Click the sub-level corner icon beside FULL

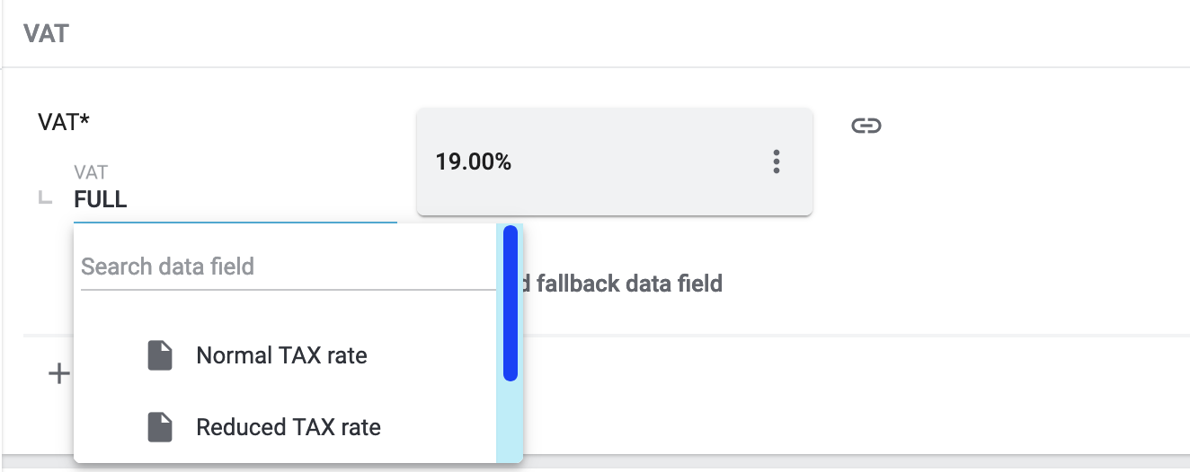[x=45, y=198]
